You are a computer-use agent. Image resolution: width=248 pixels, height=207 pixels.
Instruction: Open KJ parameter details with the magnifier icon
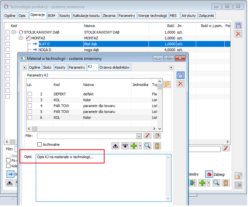tap(147, 146)
